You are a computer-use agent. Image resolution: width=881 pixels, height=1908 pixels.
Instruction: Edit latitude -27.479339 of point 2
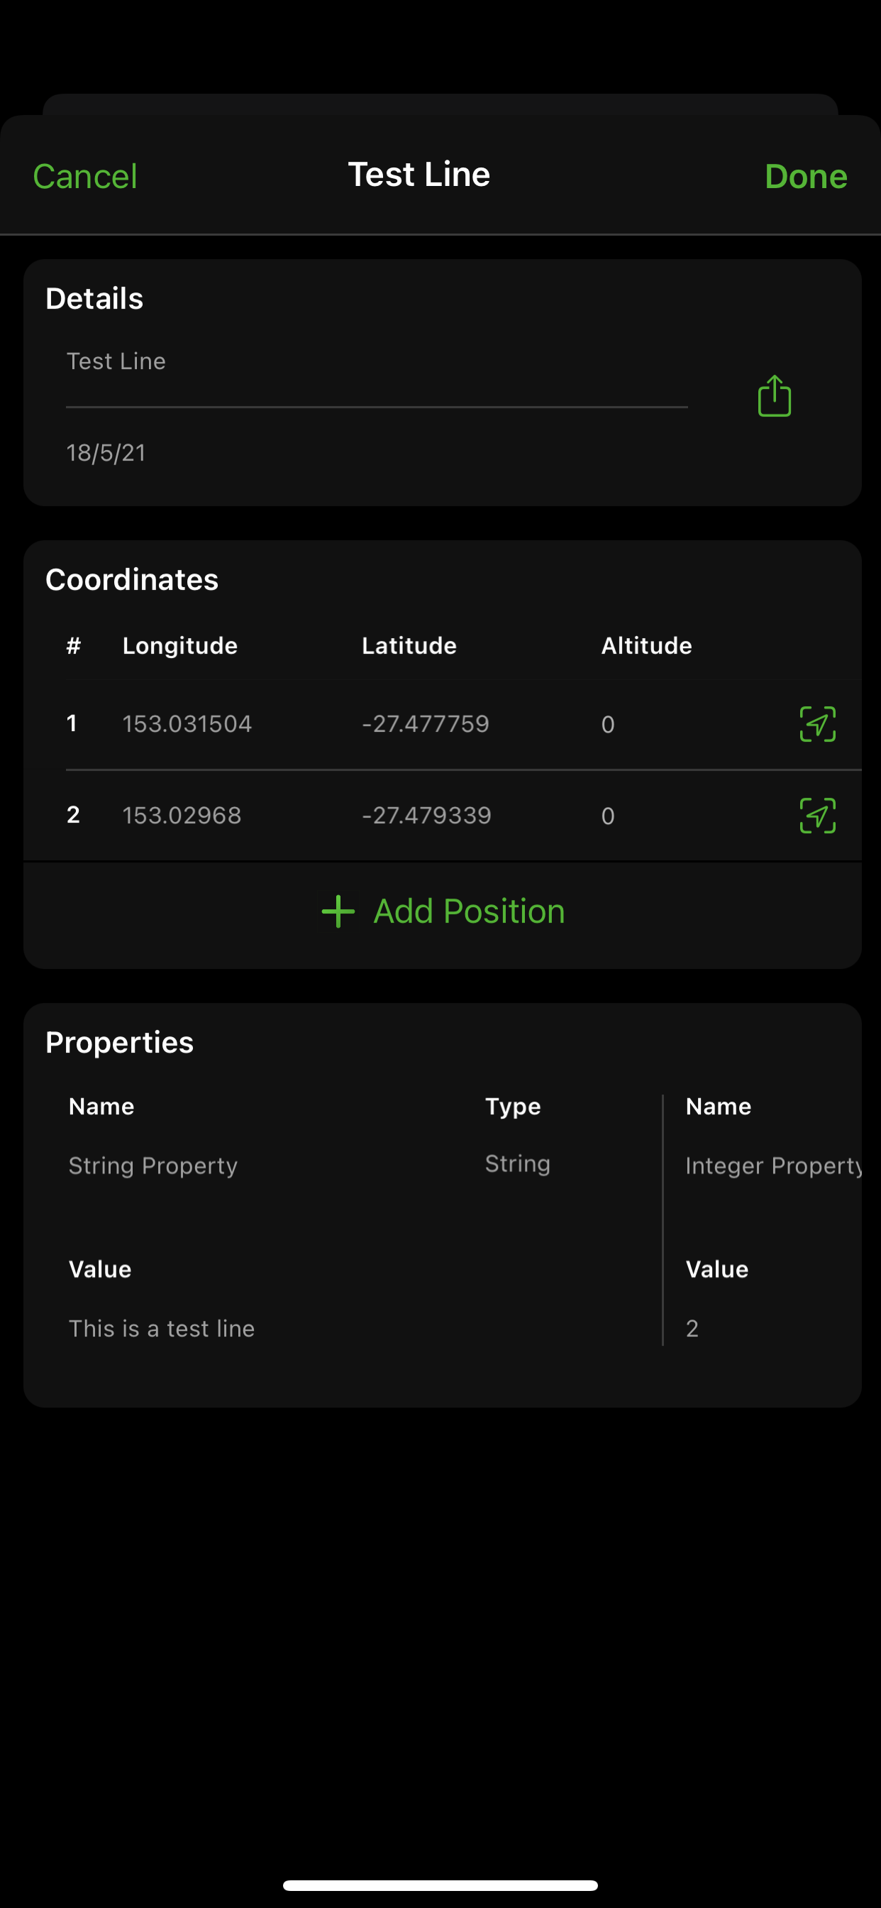click(x=426, y=816)
